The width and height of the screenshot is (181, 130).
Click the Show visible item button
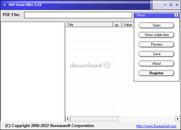tap(157, 35)
